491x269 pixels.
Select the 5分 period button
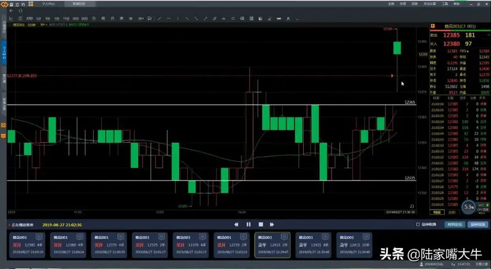56,19
